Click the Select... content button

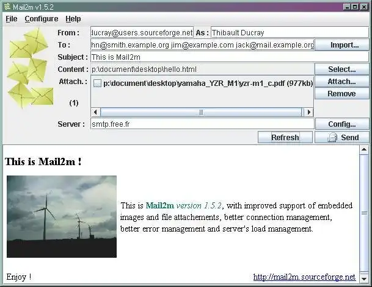coord(342,69)
